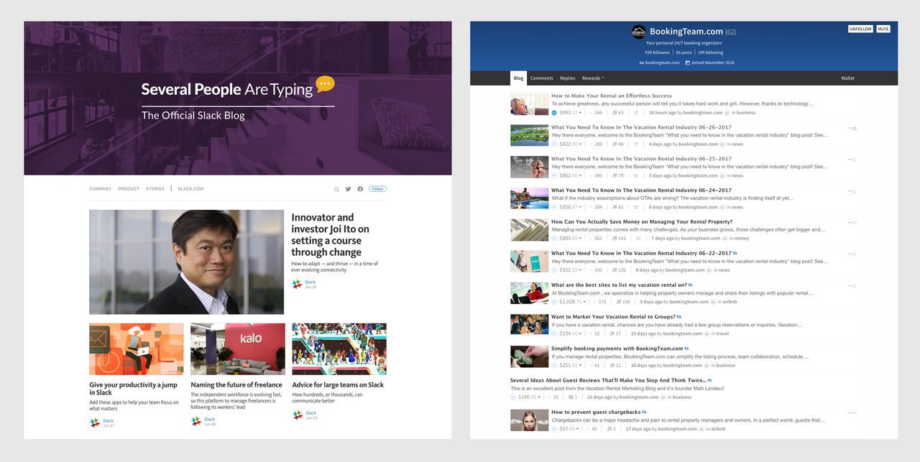Open 160 comments on best sites post

[x=622, y=302]
